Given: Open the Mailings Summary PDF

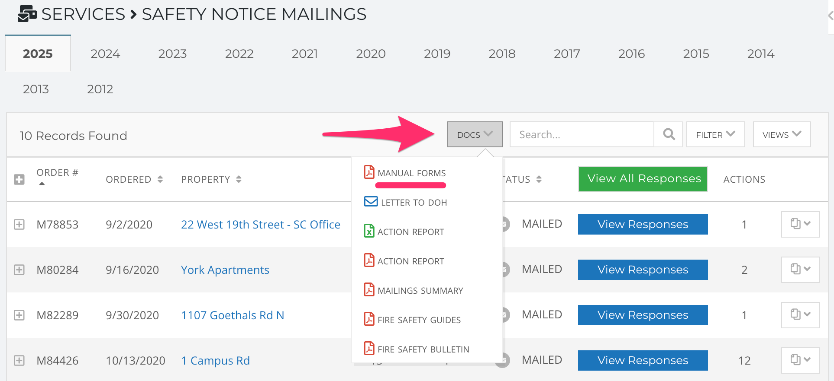Looking at the screenshot, I should point(414,290).
